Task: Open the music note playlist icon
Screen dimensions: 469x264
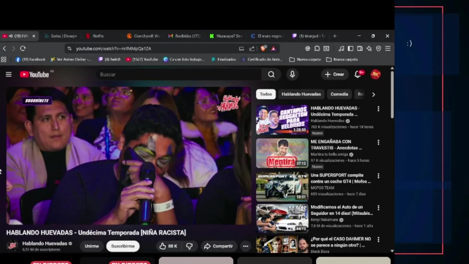Action: coord(341,48)
